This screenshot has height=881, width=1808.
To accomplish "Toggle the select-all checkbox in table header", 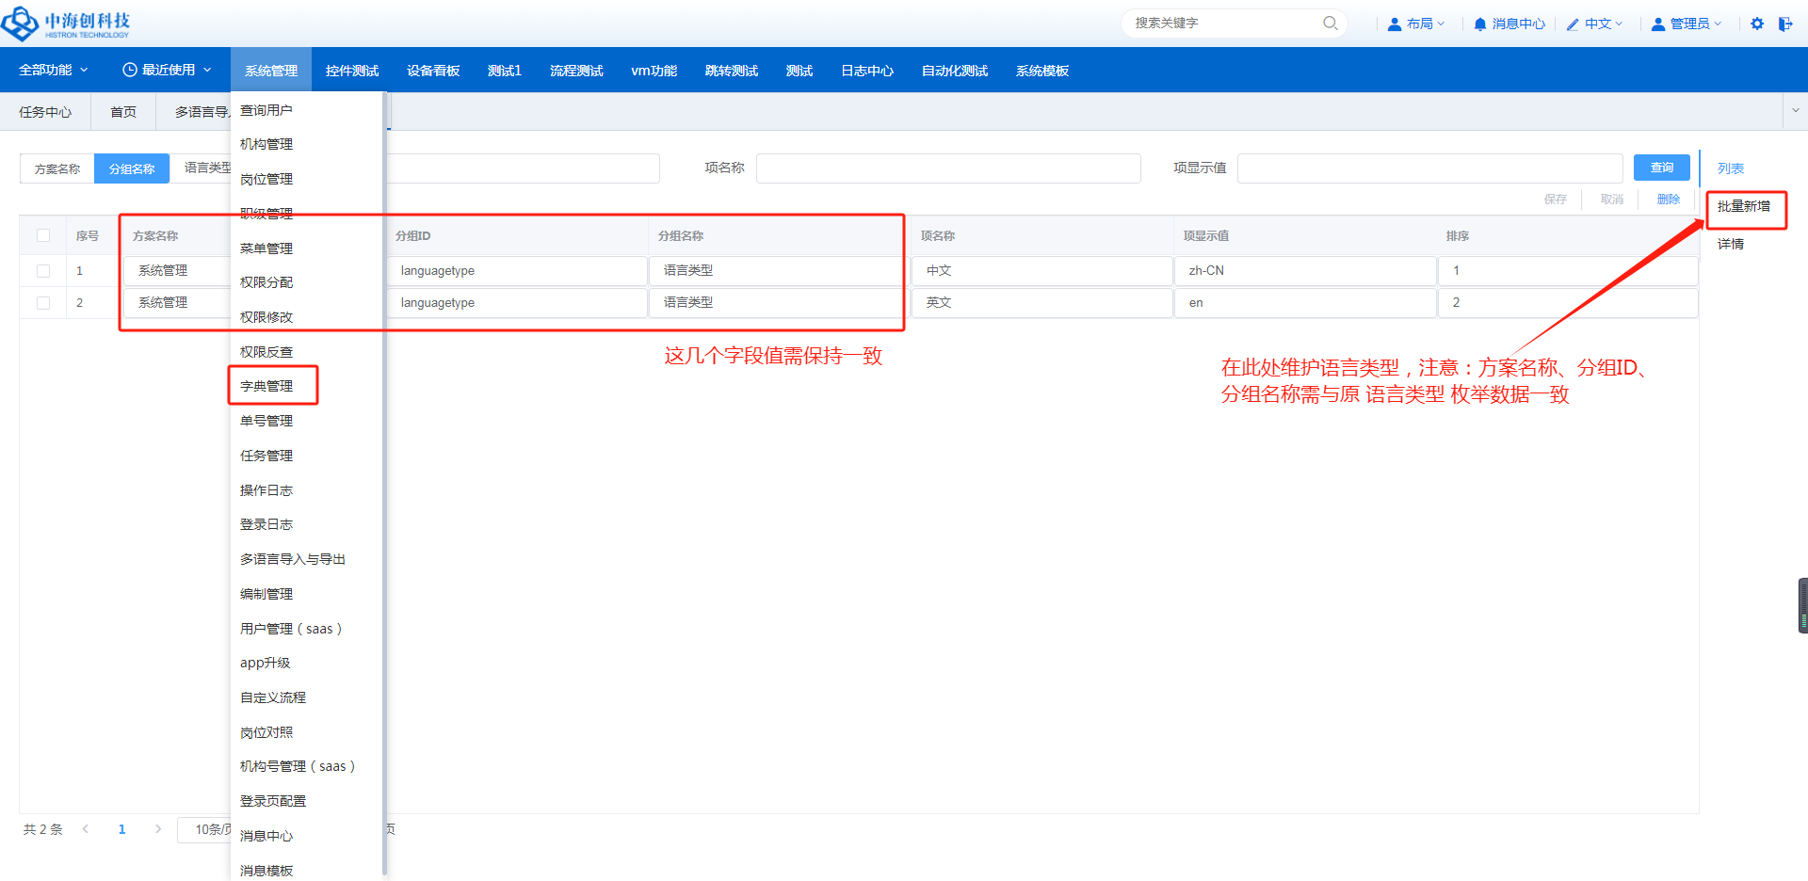I will click(x=43, y=235).
